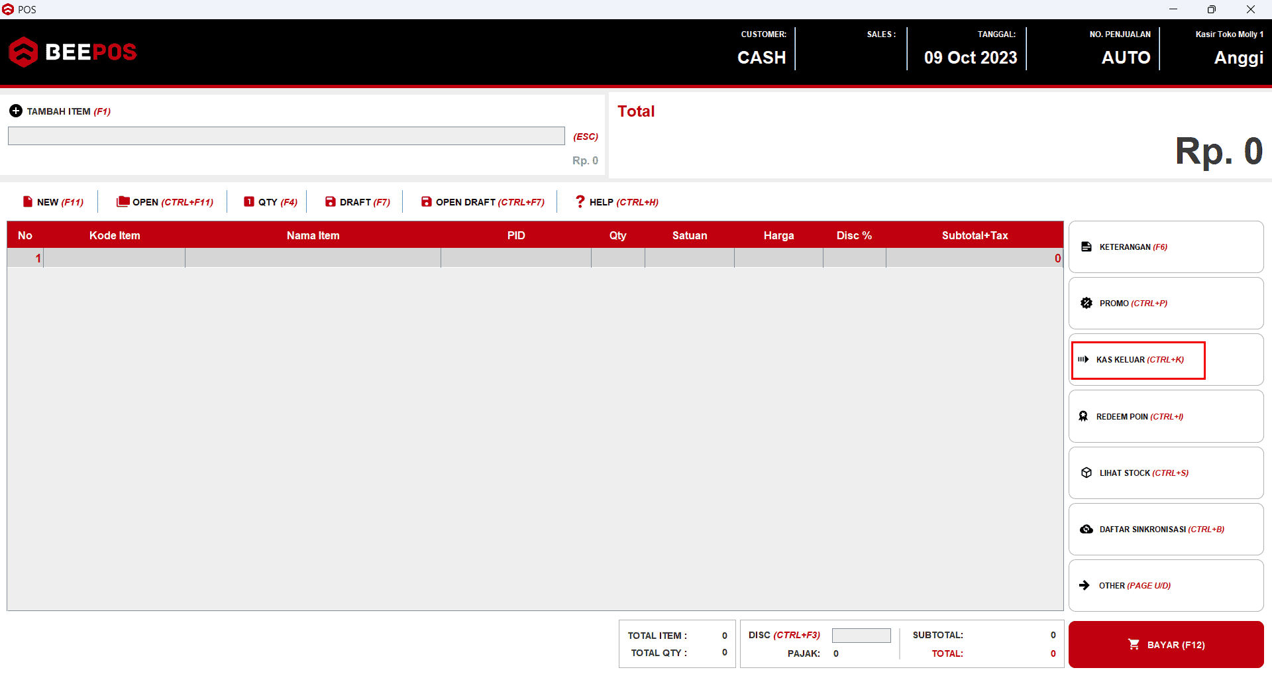The image size is (1272, 676).
Task: Pay with the BAYAR (F12) button
Action: tap(1166, 644)
